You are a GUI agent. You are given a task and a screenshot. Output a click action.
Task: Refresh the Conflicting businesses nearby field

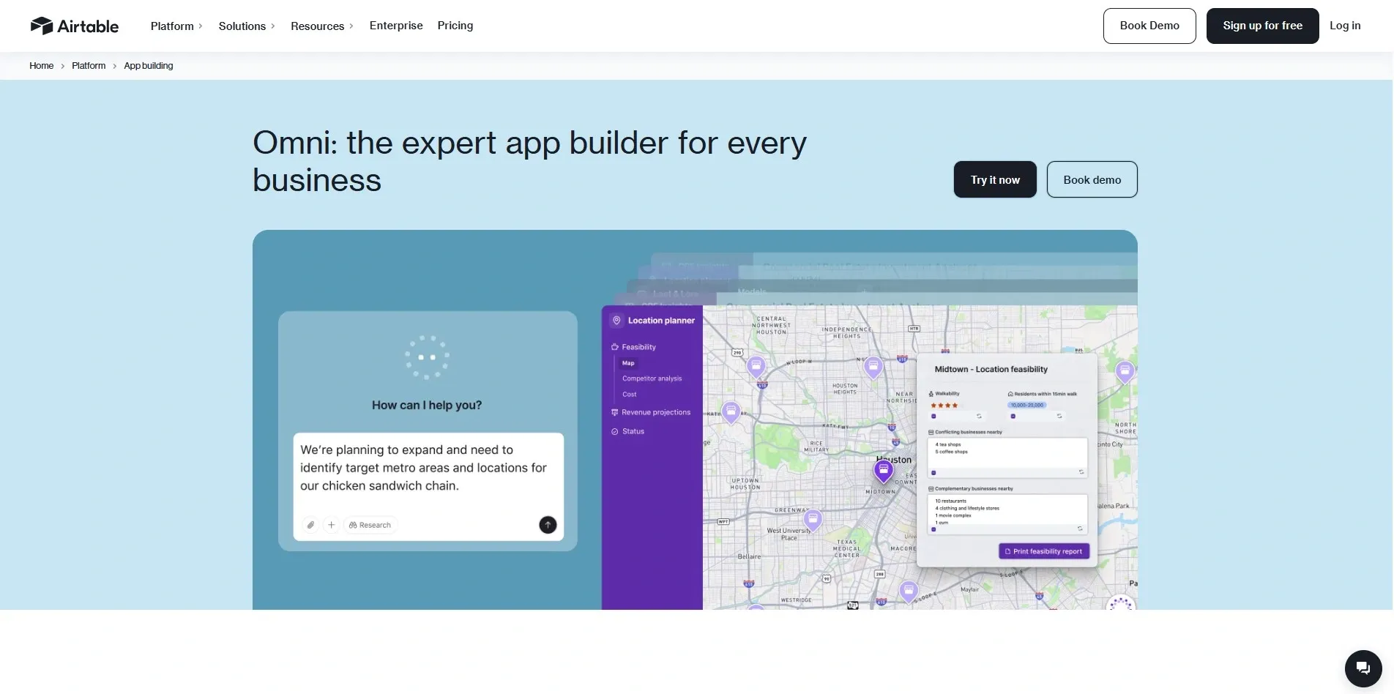pyautogui.click(x=1081, y=472)
